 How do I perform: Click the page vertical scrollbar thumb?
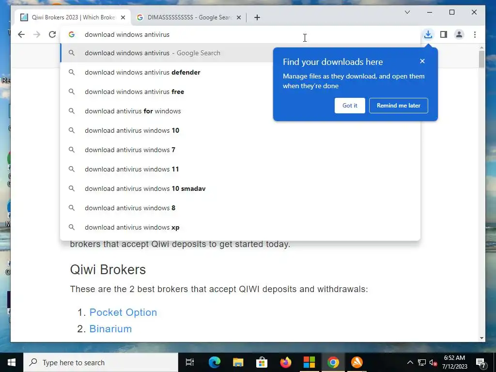pyautogui.click(x=481, y=59)
